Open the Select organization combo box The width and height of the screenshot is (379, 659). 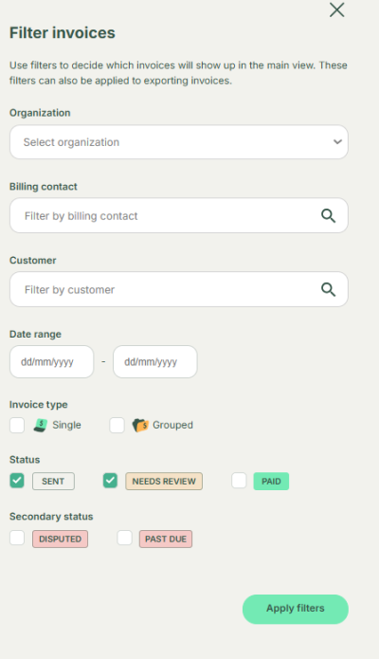pos(179,142)
